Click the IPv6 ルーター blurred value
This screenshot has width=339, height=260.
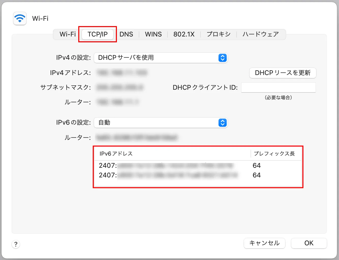click(x=137, y=138)
